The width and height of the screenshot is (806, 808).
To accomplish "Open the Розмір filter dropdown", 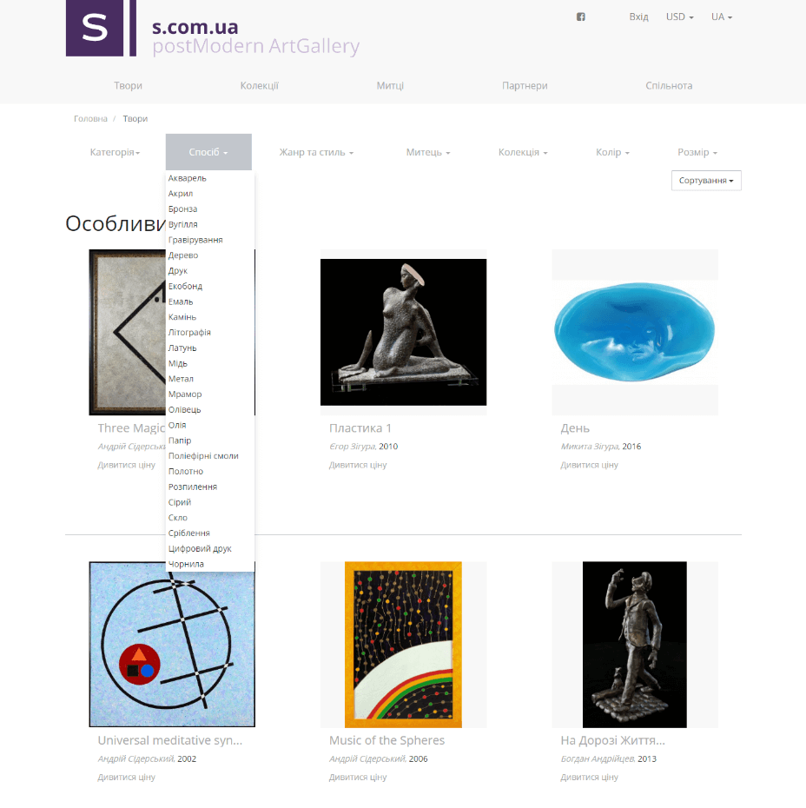I will [697, 152].
